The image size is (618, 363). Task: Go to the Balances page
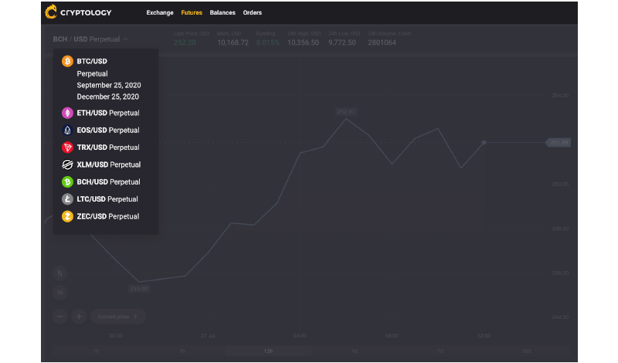click(222, 13)
